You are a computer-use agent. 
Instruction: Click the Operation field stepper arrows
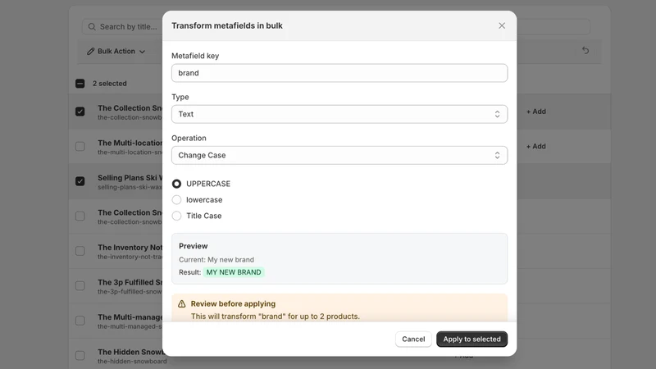[x=497, y=155]
